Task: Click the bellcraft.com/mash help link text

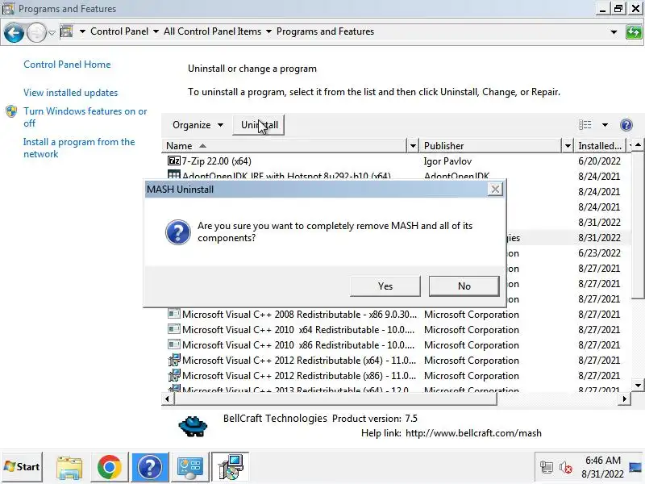Action: [x=473, y=433]
